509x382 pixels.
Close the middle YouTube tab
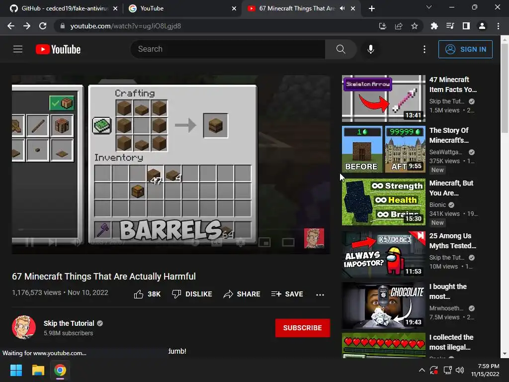(234, 8)
